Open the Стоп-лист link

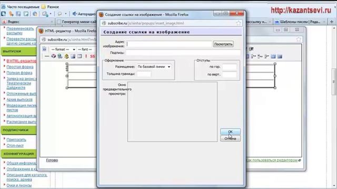(15, 145)
